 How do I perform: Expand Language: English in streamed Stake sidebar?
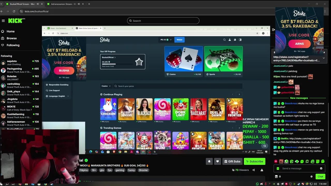coord(57,96)
